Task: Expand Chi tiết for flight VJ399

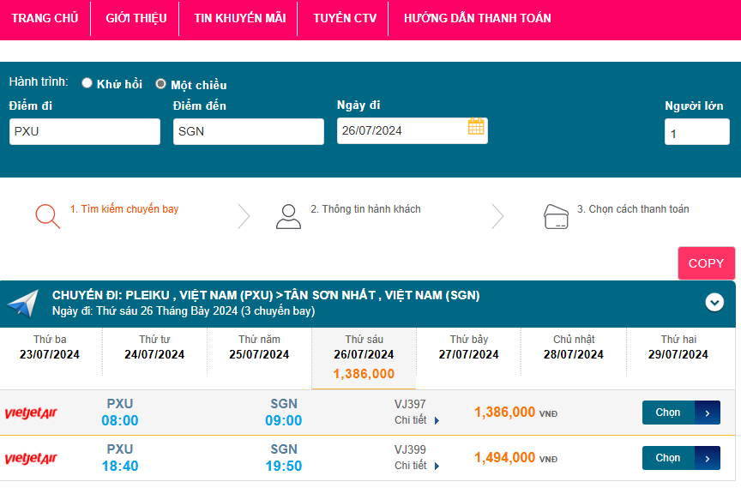Action: 417,466
